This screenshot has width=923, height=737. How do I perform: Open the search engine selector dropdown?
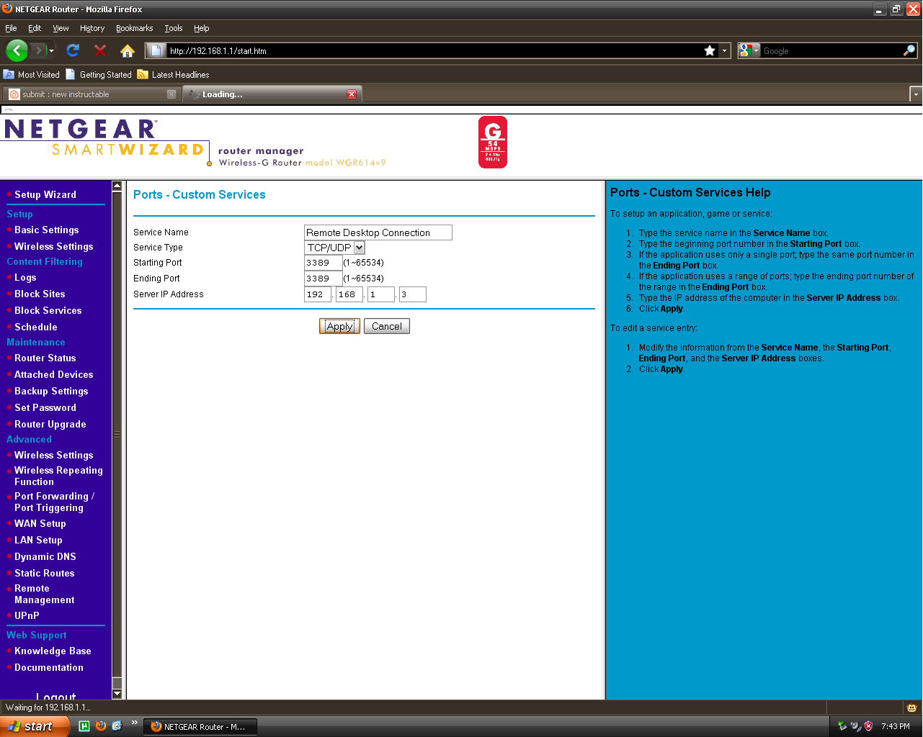(749, 50)
